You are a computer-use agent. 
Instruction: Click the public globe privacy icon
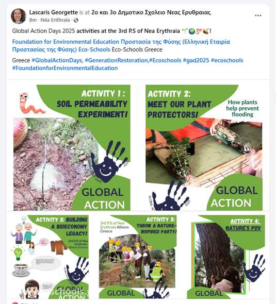click(76, 20)
